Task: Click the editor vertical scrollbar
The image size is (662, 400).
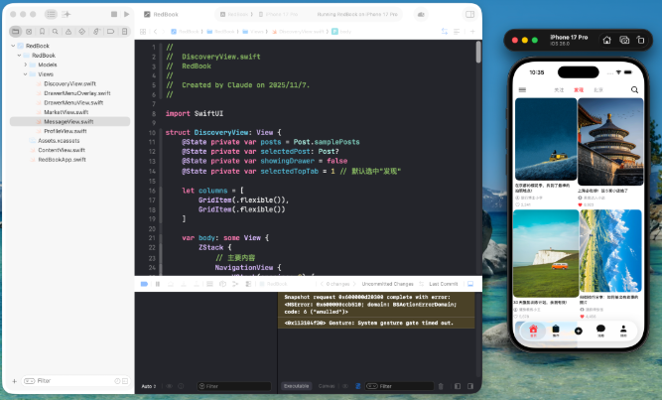Action: point(478,52)
